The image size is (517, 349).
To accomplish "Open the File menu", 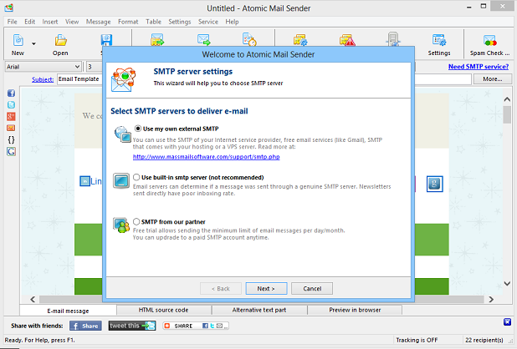I will [13, 22].
